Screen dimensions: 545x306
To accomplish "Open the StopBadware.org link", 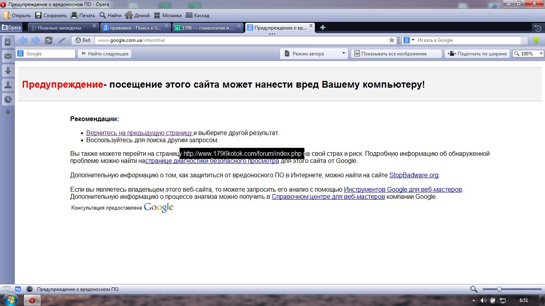I will [414, 175].
